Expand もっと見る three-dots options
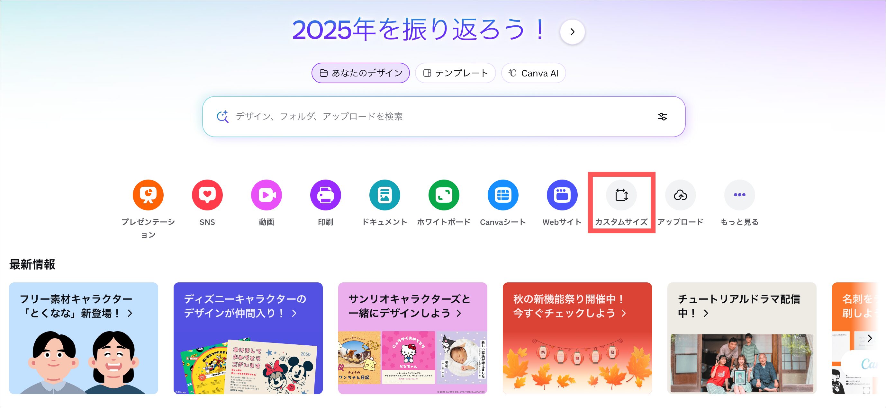 (739, 195)
